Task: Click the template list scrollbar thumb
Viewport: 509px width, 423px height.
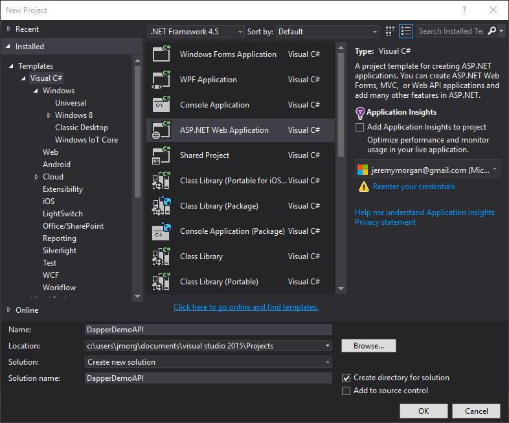Action: tap(341, 105)
